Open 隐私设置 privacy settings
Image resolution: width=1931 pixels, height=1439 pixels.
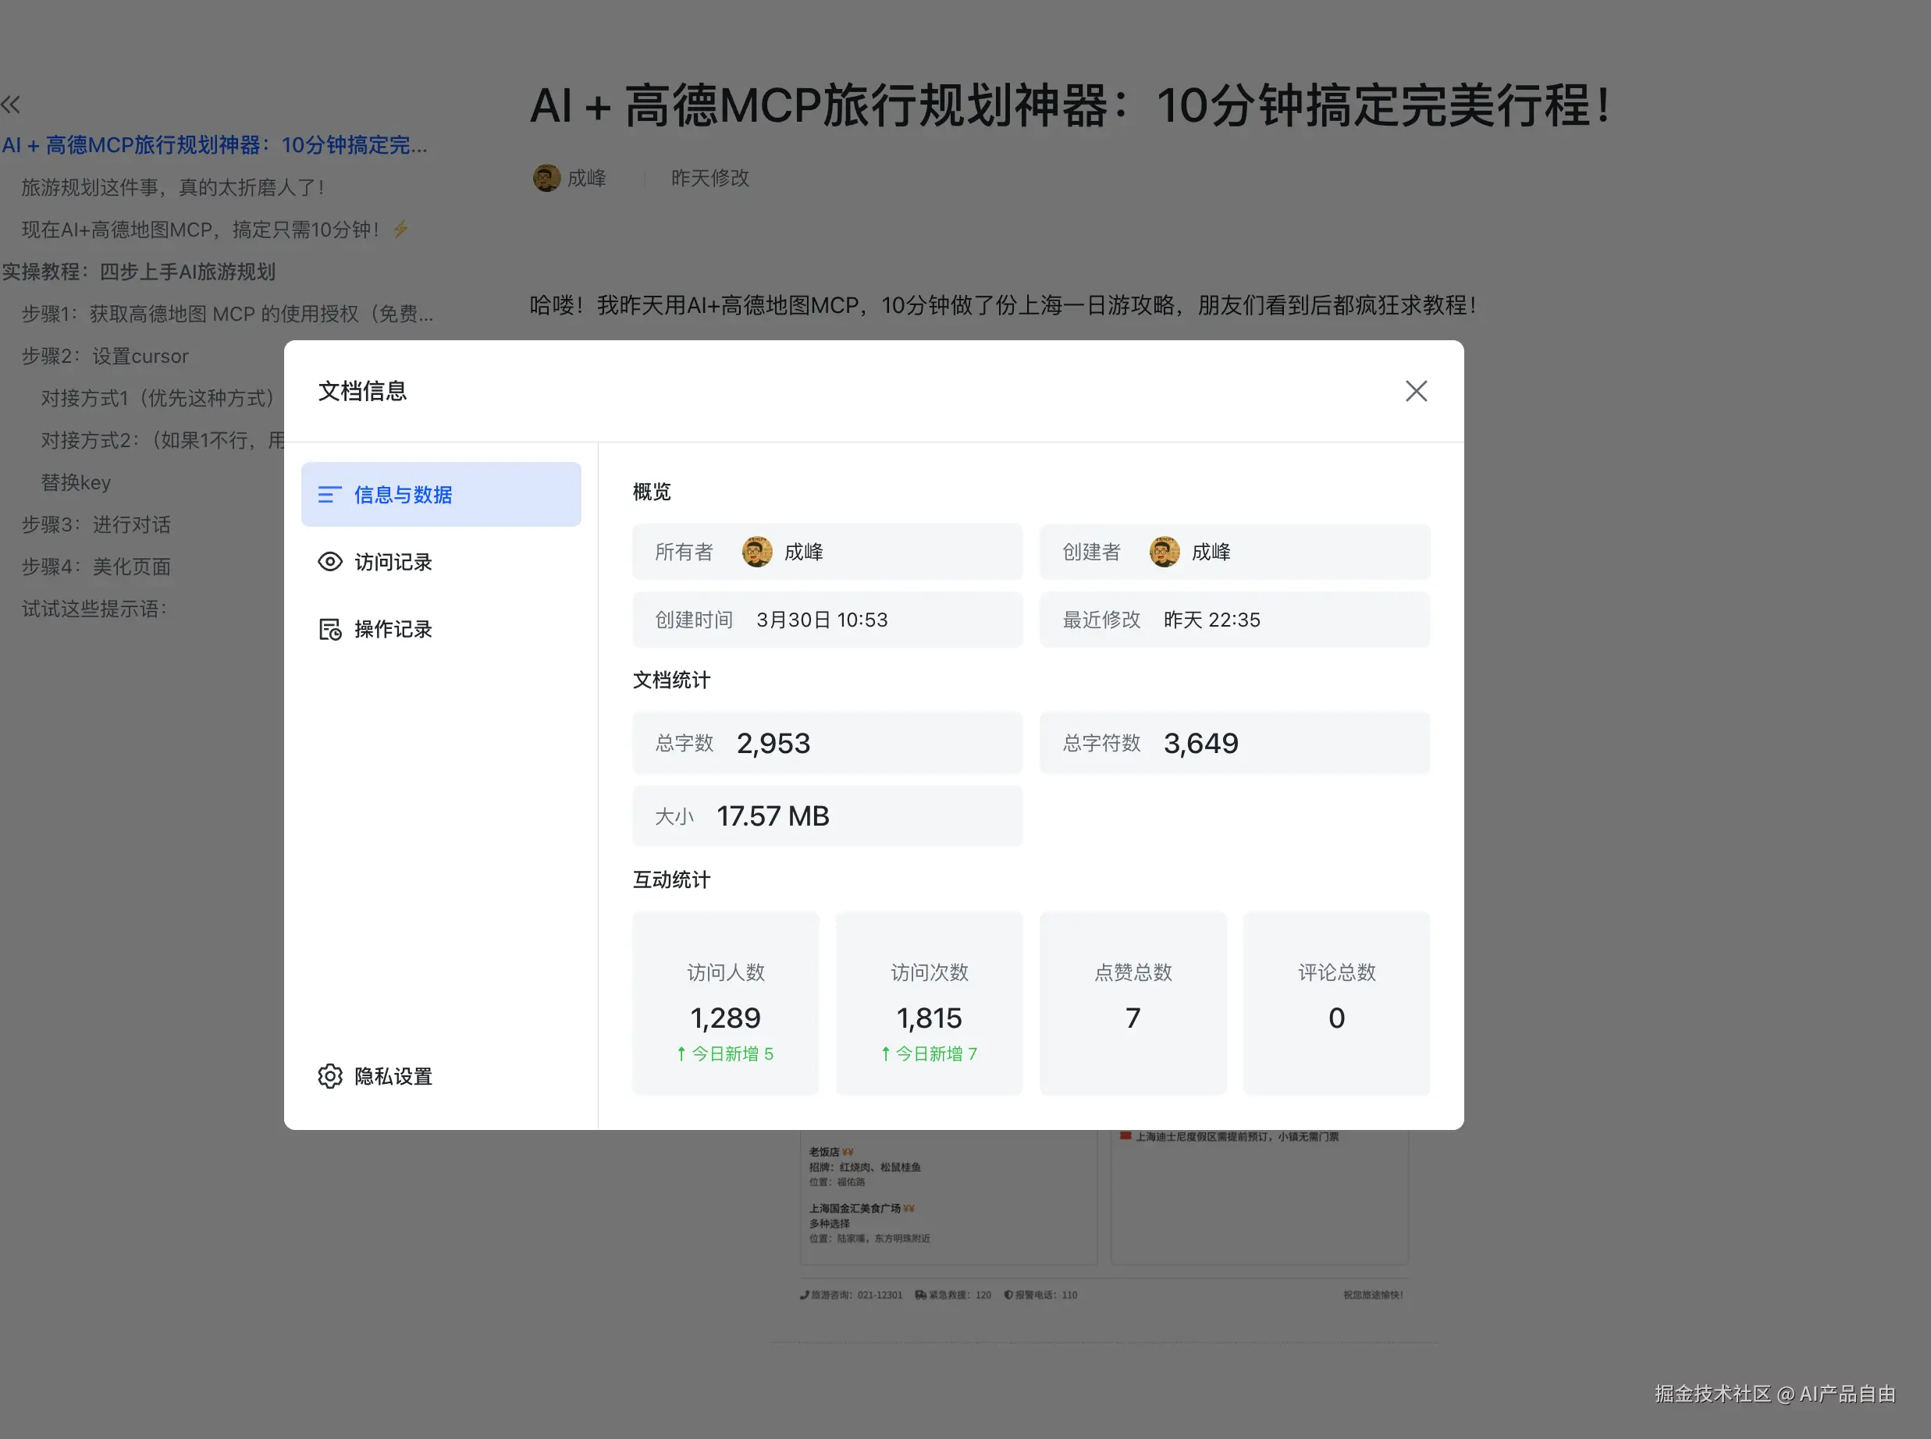pos(393,1076)
